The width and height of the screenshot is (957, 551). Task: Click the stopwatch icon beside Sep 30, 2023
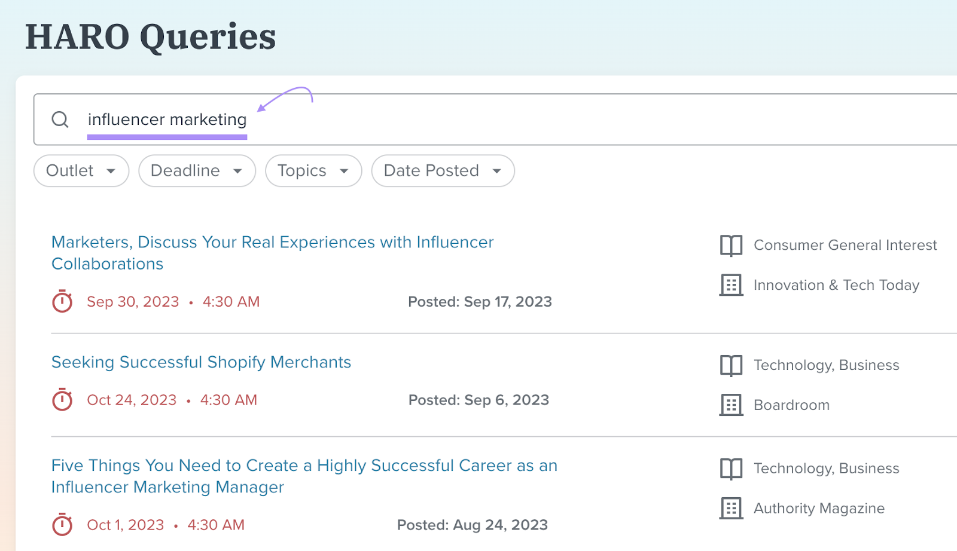point(62,301)
